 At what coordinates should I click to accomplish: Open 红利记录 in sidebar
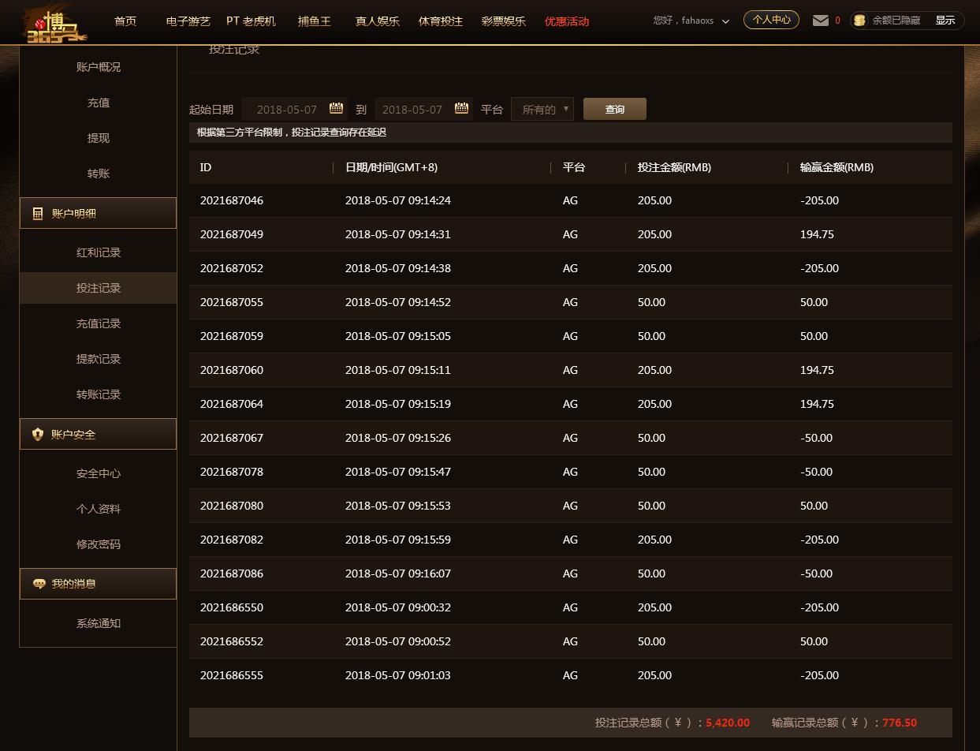click(x=99, y=252)
